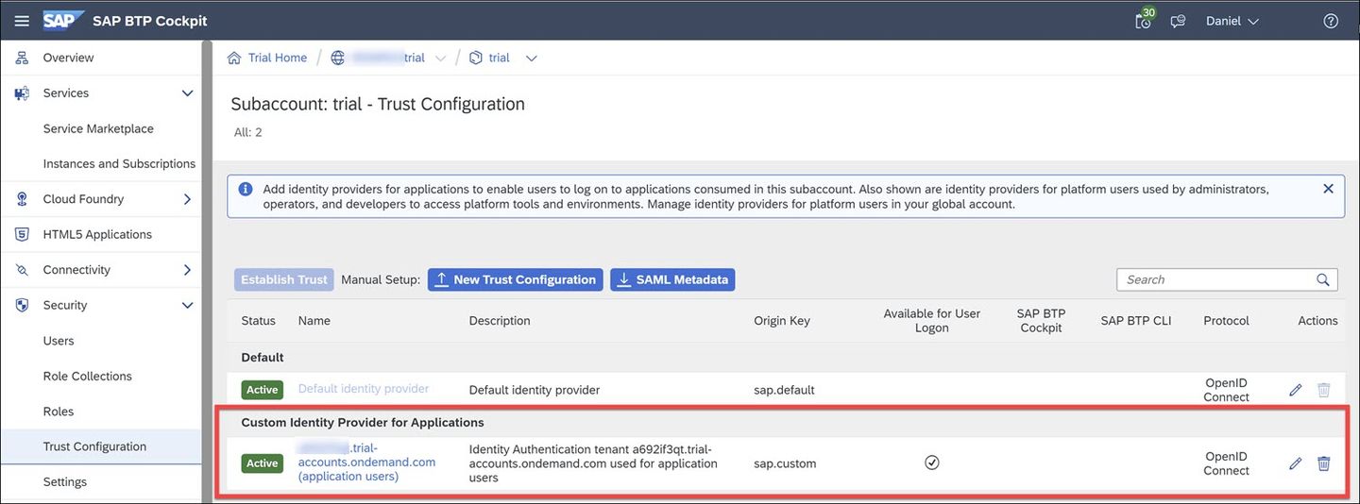Click the Trial Home breadcrumb link

(278, 58)
